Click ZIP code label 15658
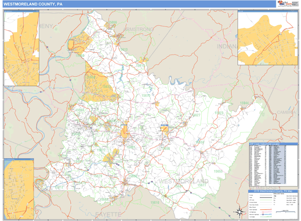Viewport: 301px width, 221px height. 200,142
